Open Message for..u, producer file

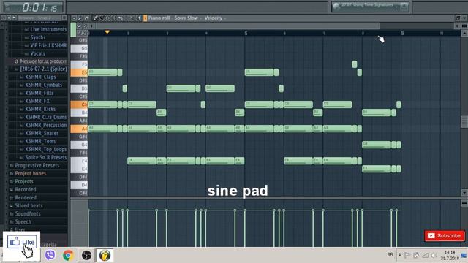tap(43, 61)
